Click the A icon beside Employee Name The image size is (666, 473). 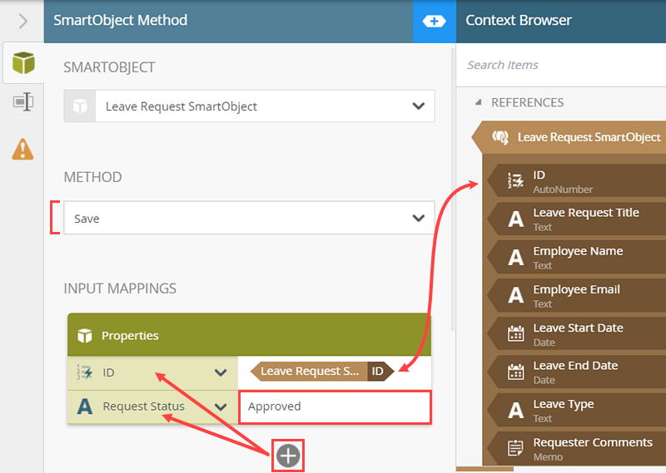pos(515,258)
